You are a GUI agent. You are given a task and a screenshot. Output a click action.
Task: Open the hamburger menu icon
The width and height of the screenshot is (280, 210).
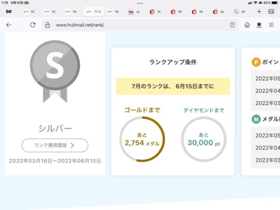[x=271, y=25]
